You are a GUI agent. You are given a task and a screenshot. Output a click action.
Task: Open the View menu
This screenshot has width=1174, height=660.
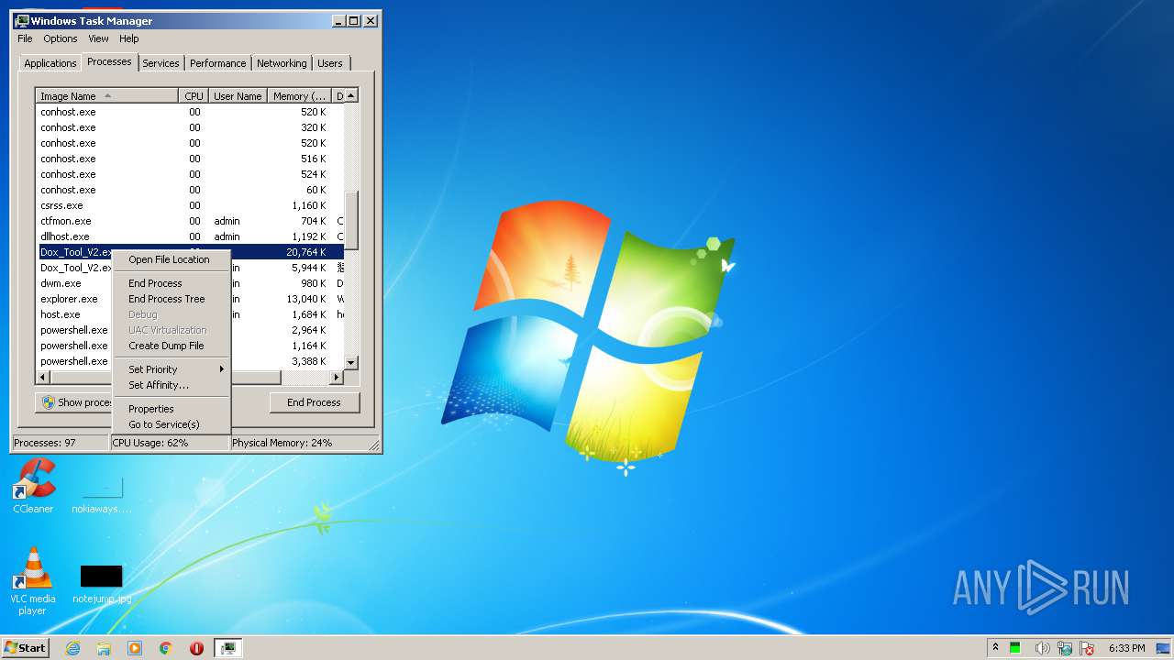pos(98,38)
